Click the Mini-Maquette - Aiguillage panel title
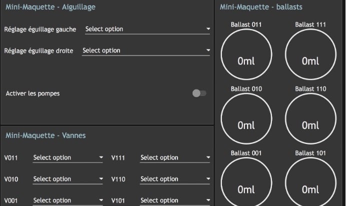 pyautogui.click(x=50, y=7)
